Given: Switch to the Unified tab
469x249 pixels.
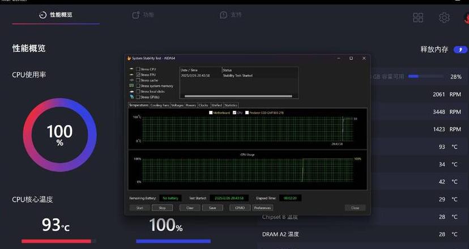Looking at the screenshot, I should [x=216, y=105].
